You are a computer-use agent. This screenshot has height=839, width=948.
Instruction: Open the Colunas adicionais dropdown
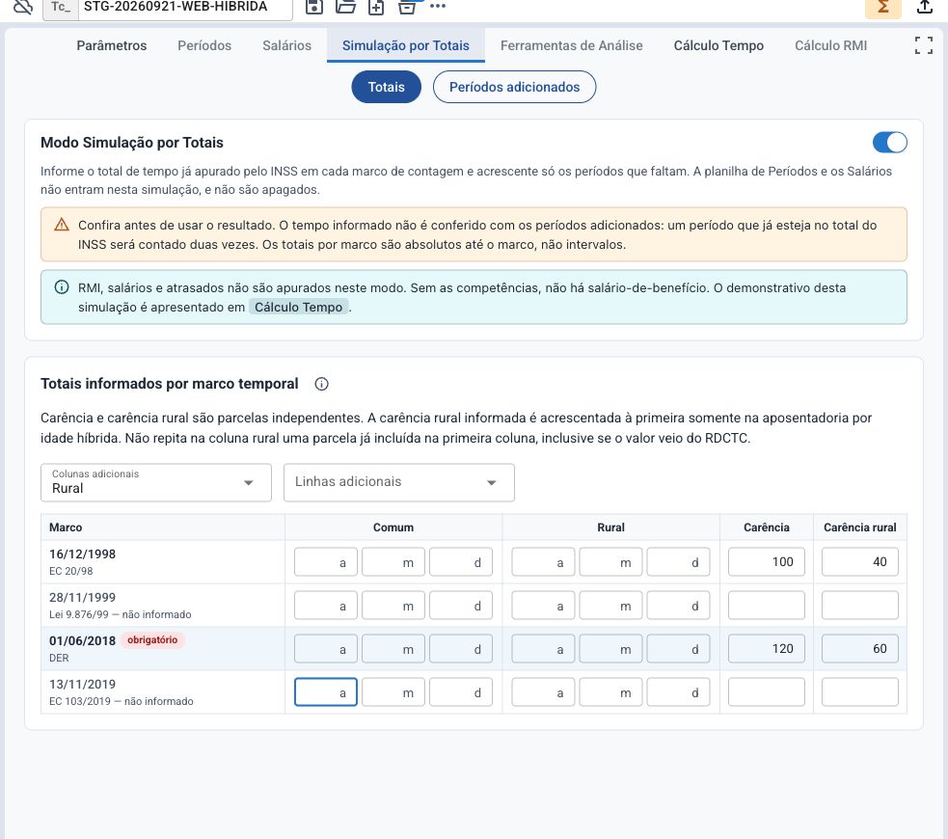[x=156, y=482]
